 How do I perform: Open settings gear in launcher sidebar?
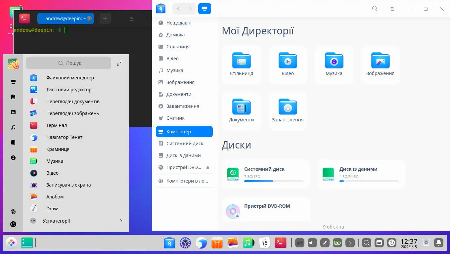click(13, 212)
